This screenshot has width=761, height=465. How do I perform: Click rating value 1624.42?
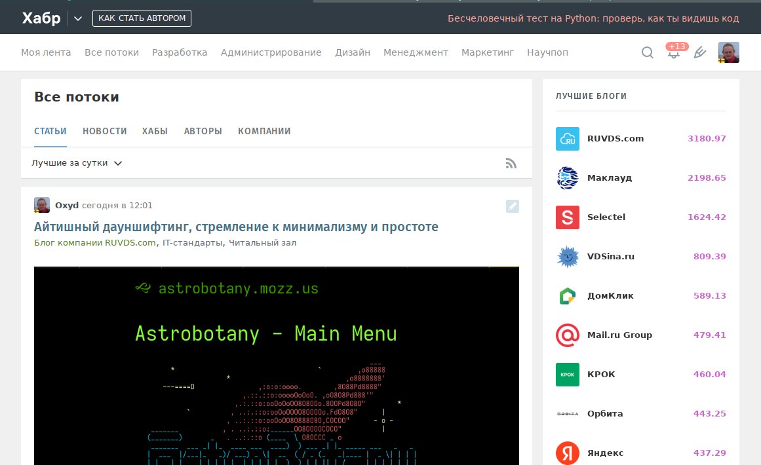click(707, 217)
